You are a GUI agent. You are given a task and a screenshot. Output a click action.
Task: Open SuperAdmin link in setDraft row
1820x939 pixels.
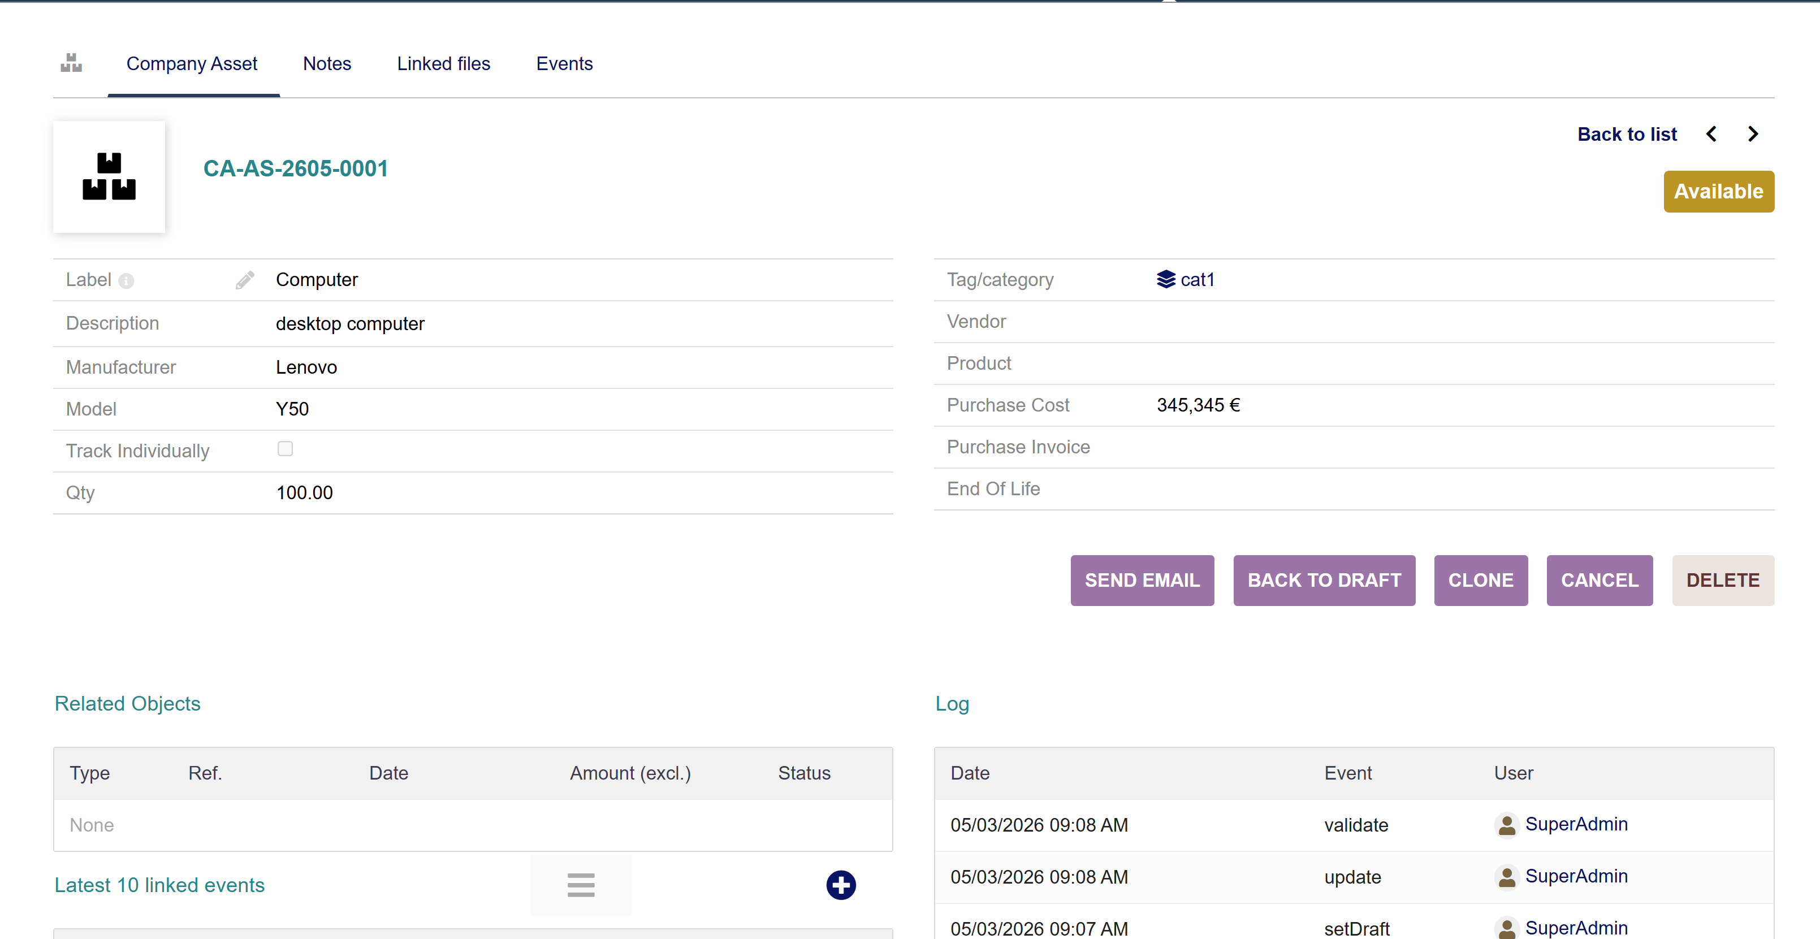tap(1576, 928)
